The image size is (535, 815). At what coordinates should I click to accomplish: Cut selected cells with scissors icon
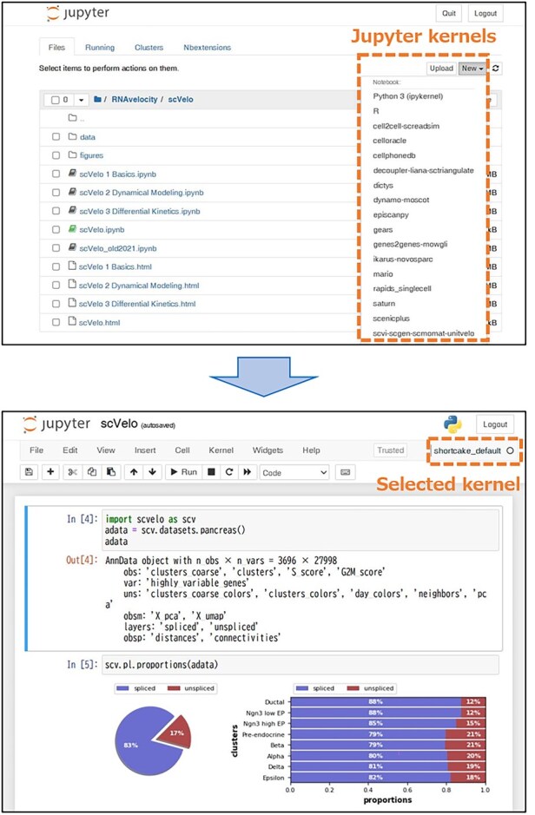tap(73, 472)
